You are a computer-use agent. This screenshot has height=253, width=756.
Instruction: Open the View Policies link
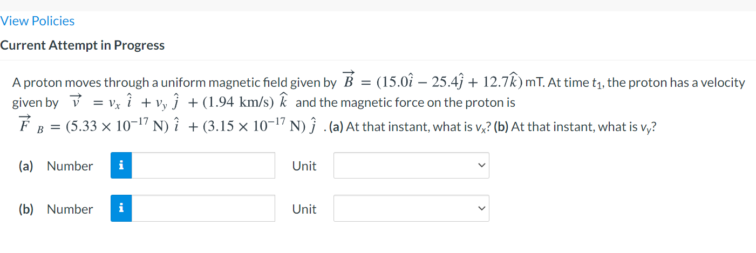coord(37,21)
